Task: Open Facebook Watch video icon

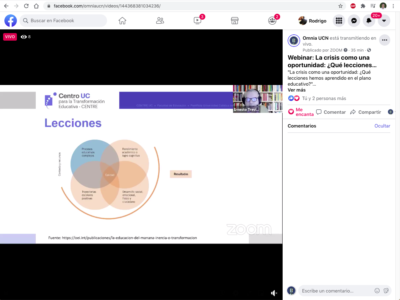Action: (197, 21)
